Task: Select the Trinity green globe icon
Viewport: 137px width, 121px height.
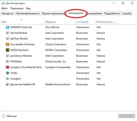Action: pos(7,73)
